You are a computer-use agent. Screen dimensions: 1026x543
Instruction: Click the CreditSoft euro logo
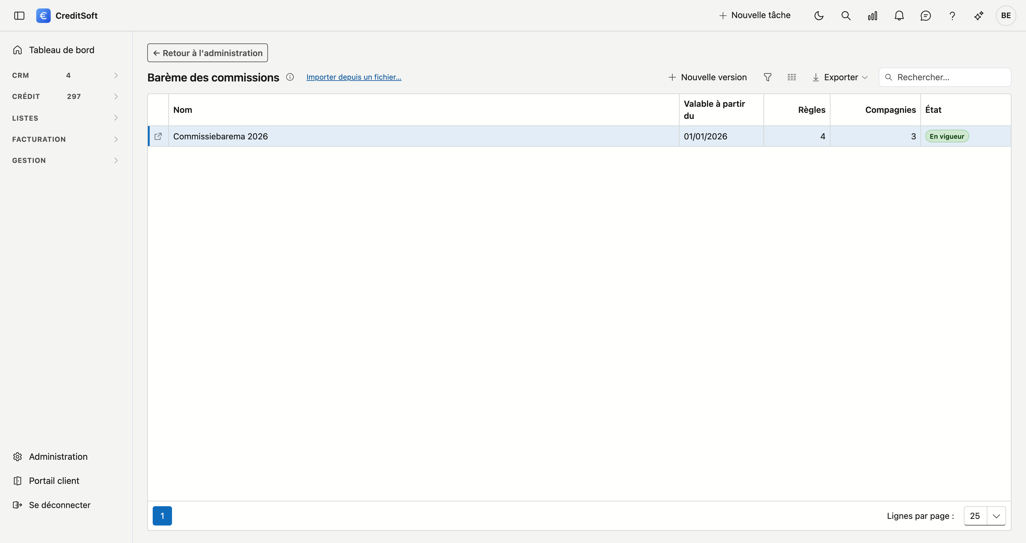click(x=43, y=15)
